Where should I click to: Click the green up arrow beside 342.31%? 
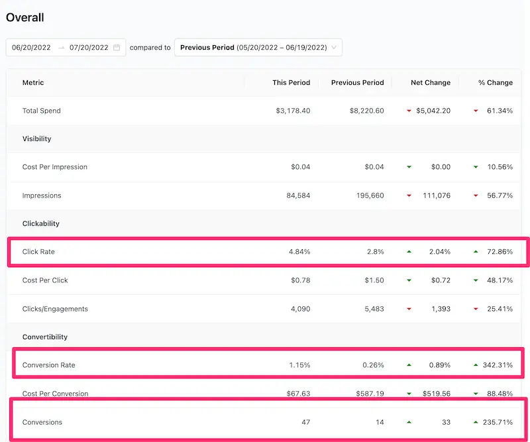tap(476, 365)
